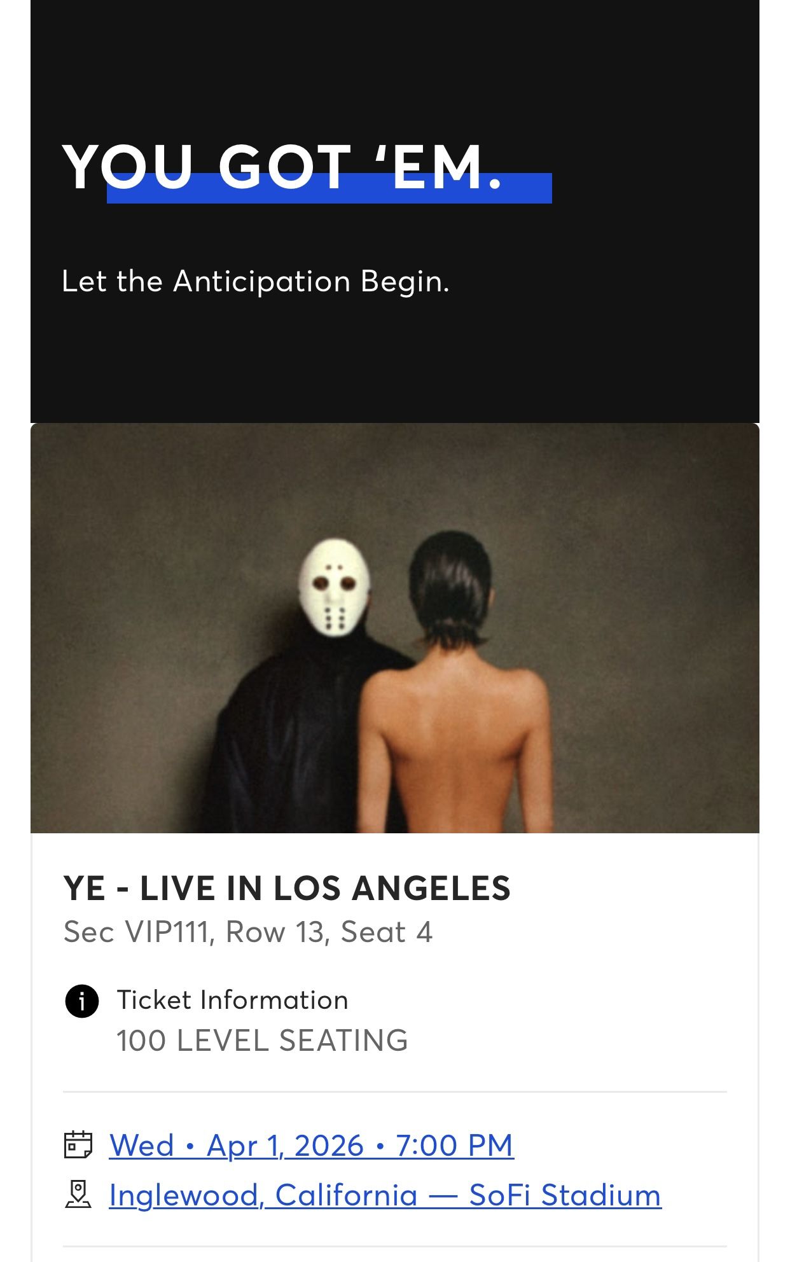790x1262 pixels.
Task: Open the Wed Apr 1, 2026 date link
Action: (x=311, y=1146)
